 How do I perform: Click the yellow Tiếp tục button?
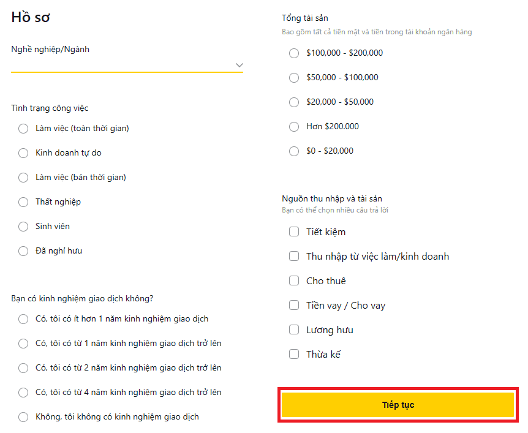(x=398, y=405)
